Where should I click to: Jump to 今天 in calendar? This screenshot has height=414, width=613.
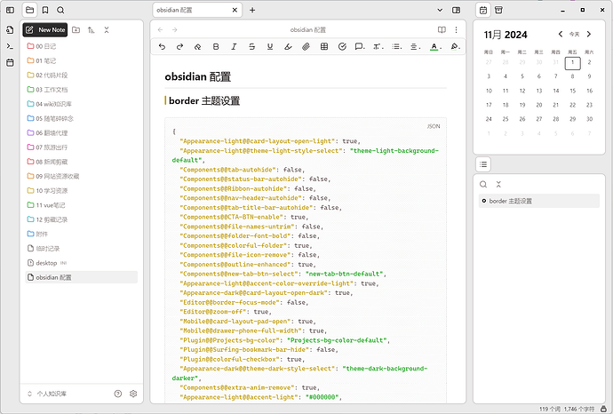point(574,35)
